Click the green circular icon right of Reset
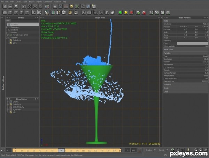The width and height of the screenshot is (209, 158). pyautogui.click(x=173, y=150)
